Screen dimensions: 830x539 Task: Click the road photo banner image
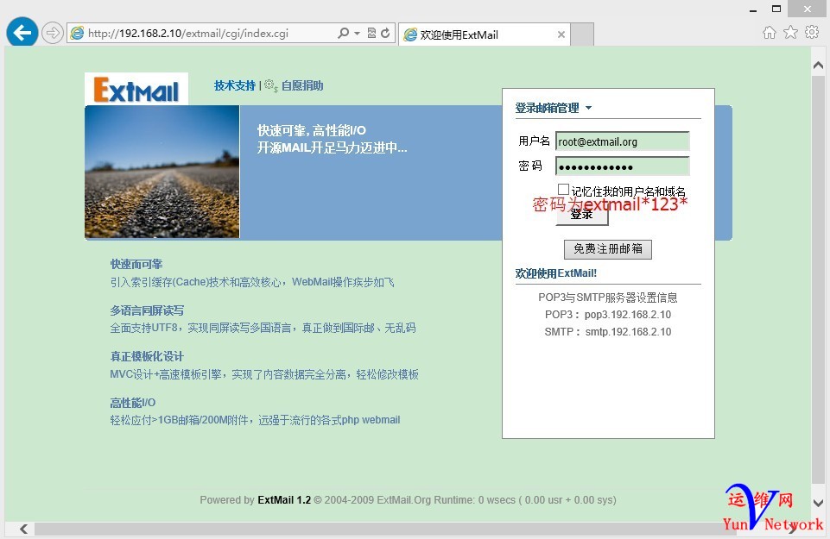click(x=162, y=172)
